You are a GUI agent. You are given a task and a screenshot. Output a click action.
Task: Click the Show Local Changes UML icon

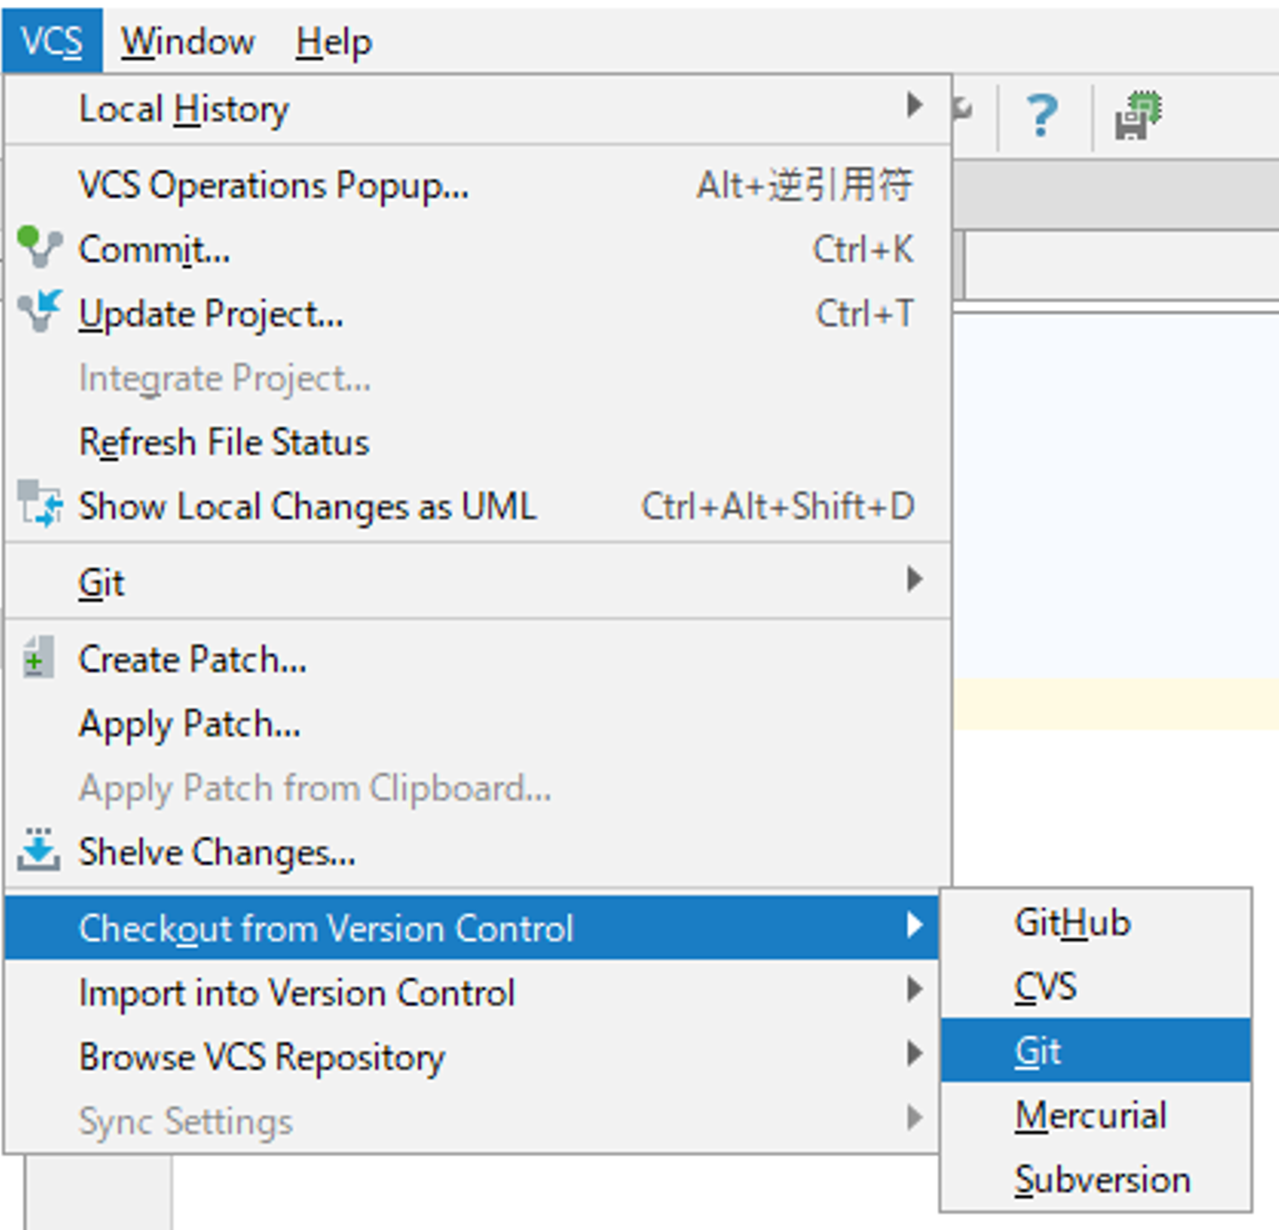[x=39, y=504]
